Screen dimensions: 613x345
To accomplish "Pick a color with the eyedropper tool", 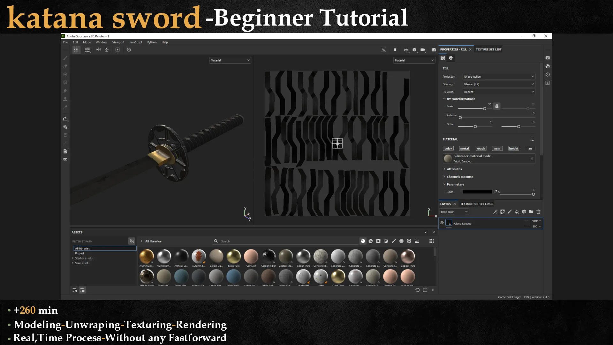I will (65, 108).
